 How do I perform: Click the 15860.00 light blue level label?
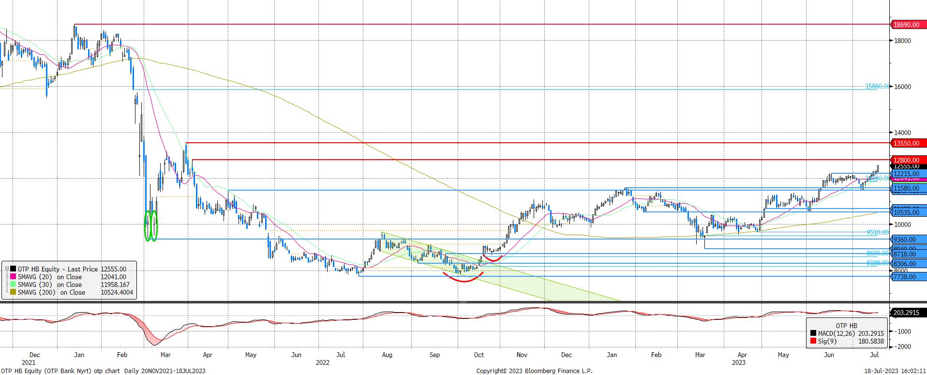click(x=877, y=86)
